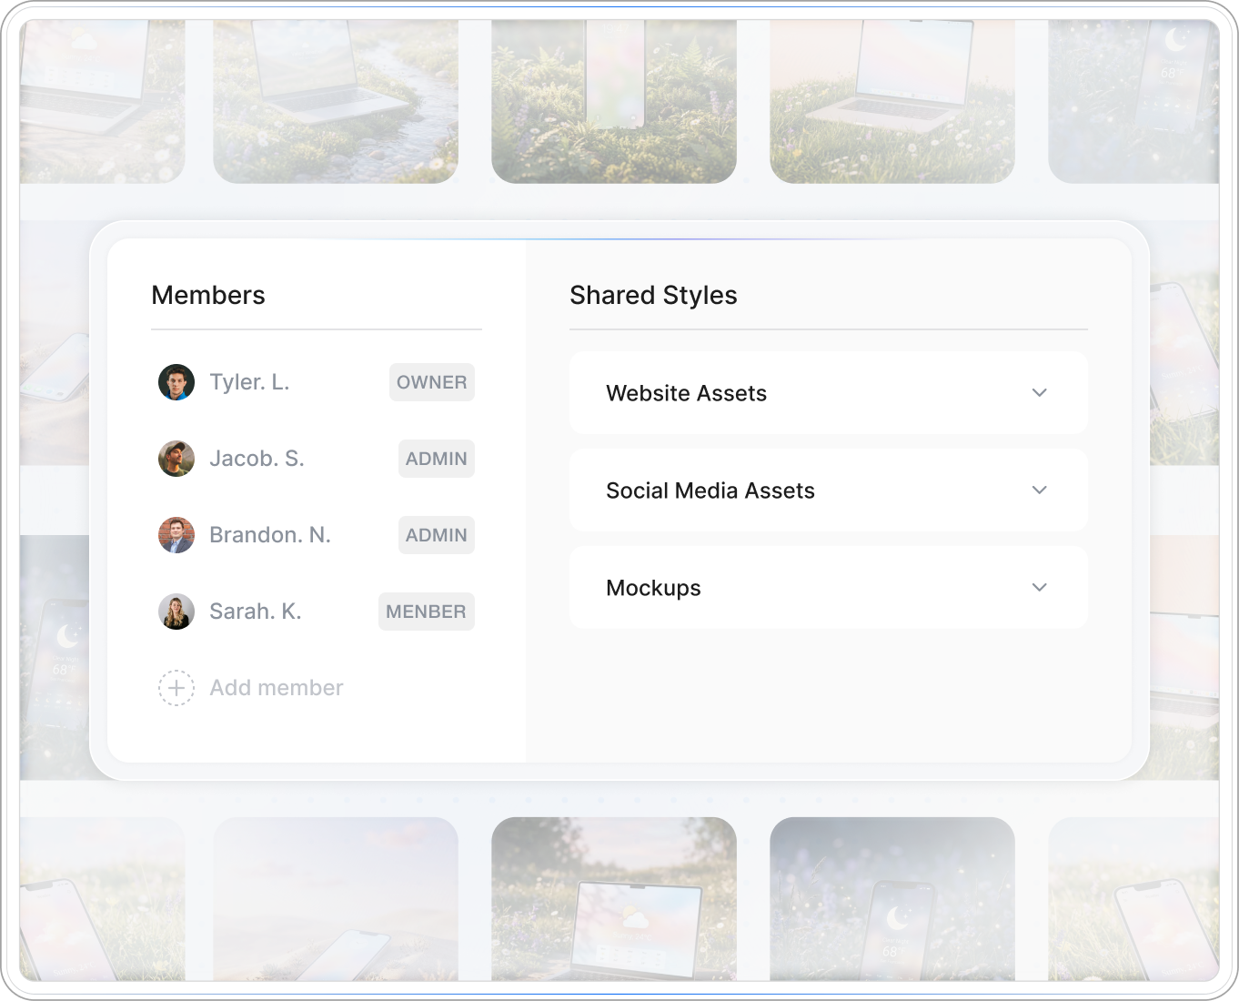The height and width of the screenshot is (1001, 1239).
Task: Click the chevron icon on Mockups
Action: (x=1040, y=587)
